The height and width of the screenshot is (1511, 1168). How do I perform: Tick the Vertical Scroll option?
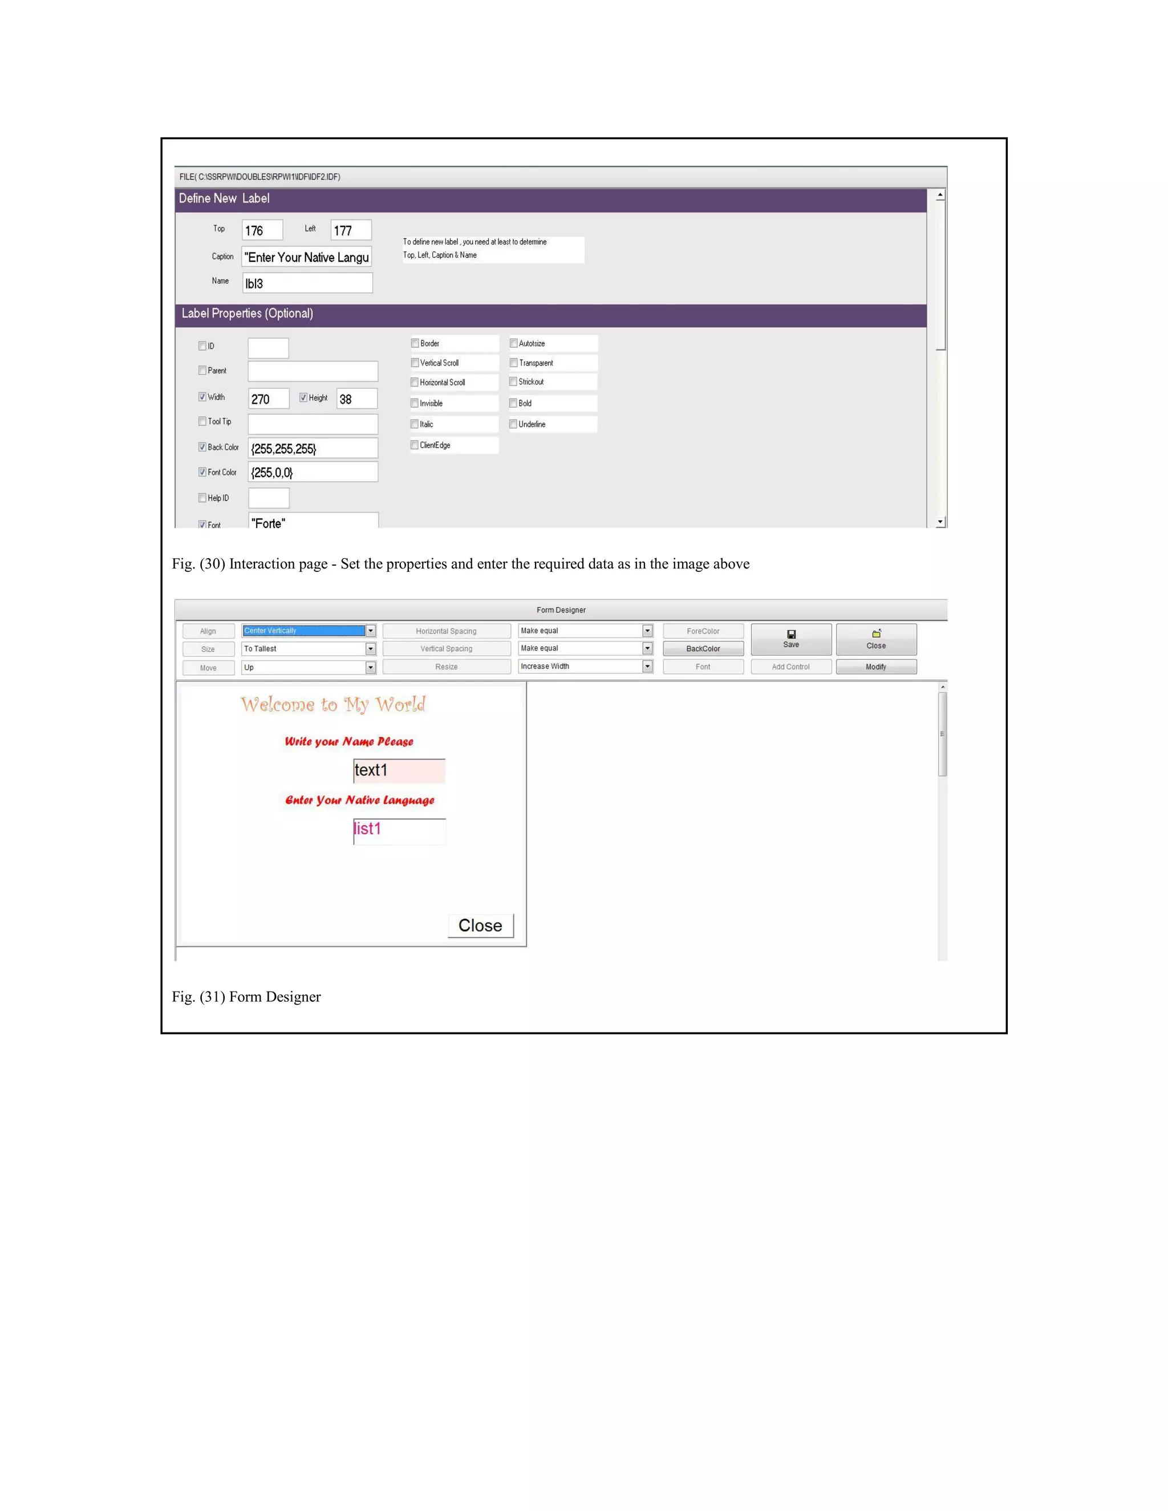click(x=415, y=363)
